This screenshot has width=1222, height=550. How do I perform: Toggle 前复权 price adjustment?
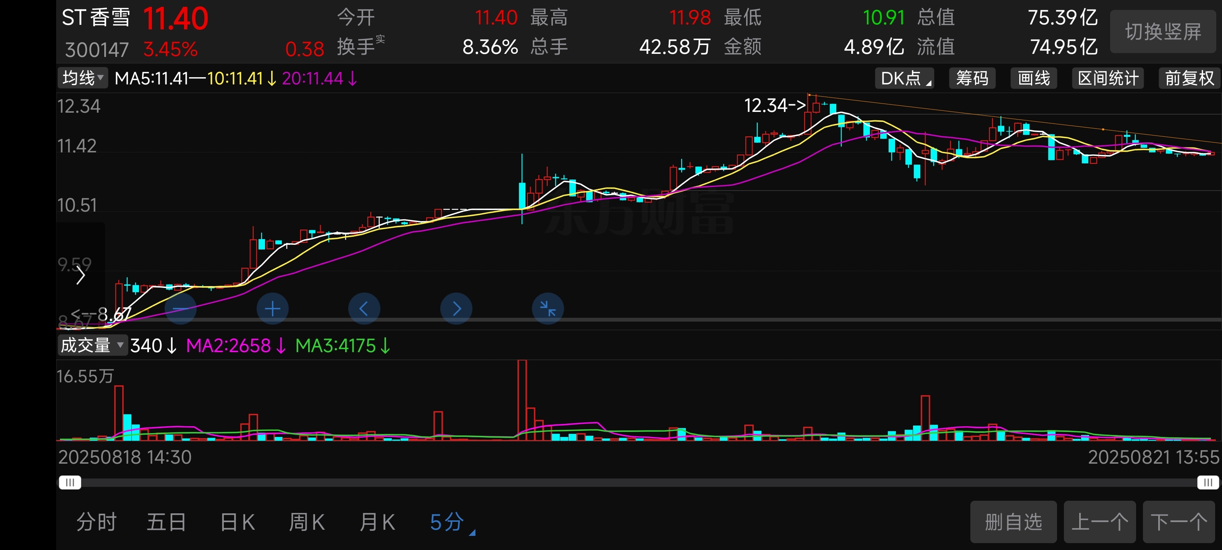coord(1189,78)
